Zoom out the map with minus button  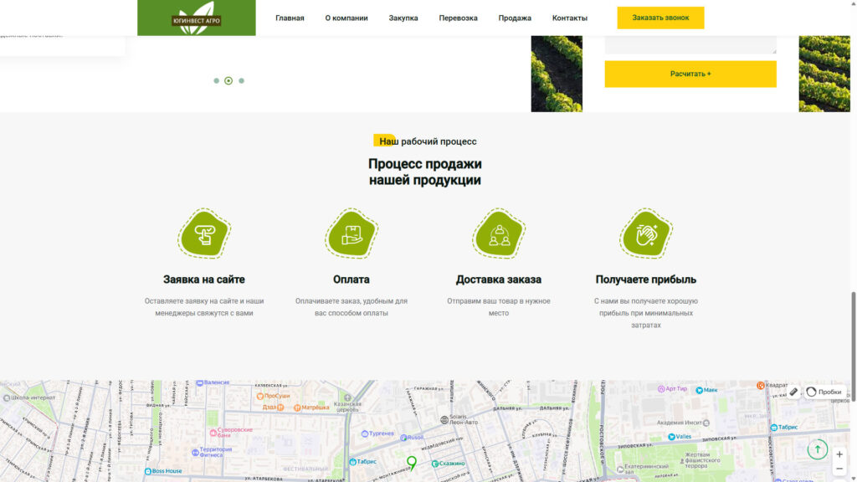[839, 469]
